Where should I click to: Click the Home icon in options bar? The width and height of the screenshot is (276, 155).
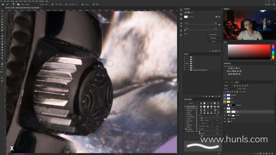point(3,5)
